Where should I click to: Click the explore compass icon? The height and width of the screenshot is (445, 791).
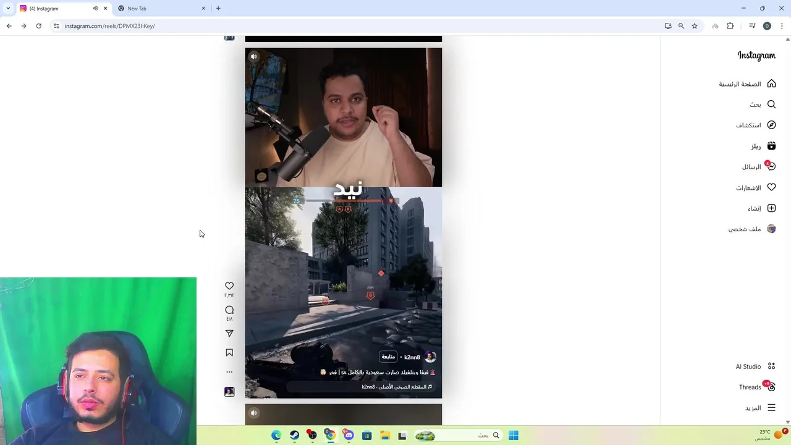click(x=771, y=125)
